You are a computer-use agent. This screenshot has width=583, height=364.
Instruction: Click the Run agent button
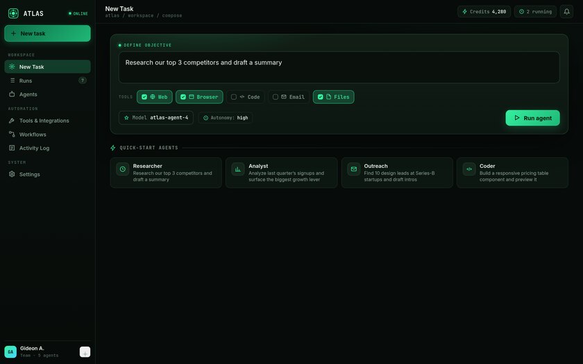(532, 118)
